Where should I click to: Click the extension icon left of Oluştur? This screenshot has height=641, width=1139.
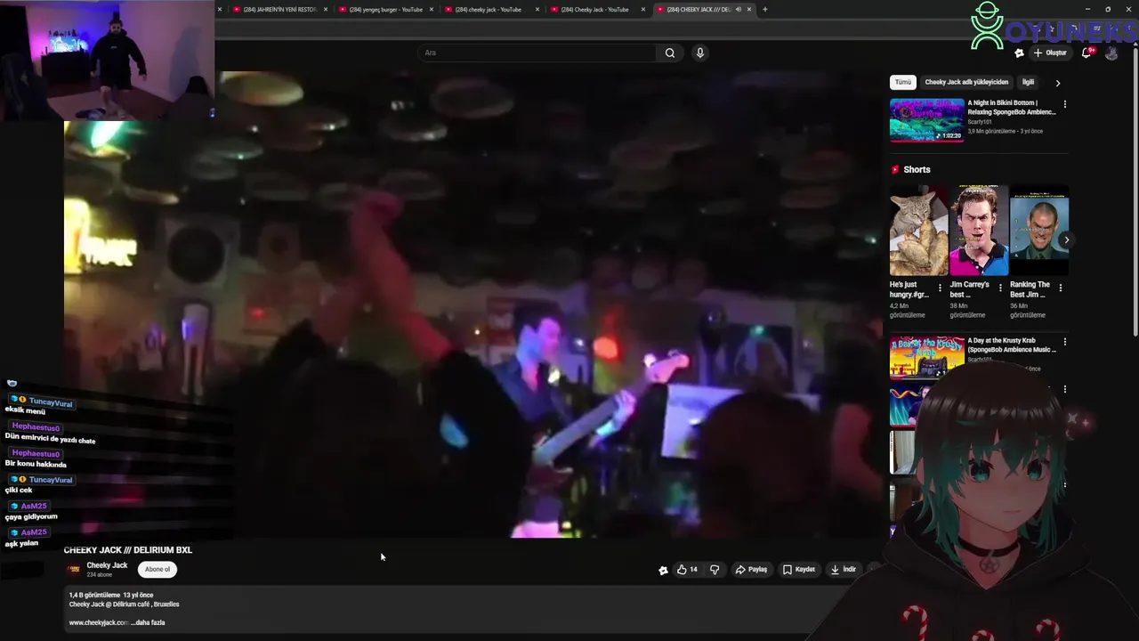(1019, 53)
